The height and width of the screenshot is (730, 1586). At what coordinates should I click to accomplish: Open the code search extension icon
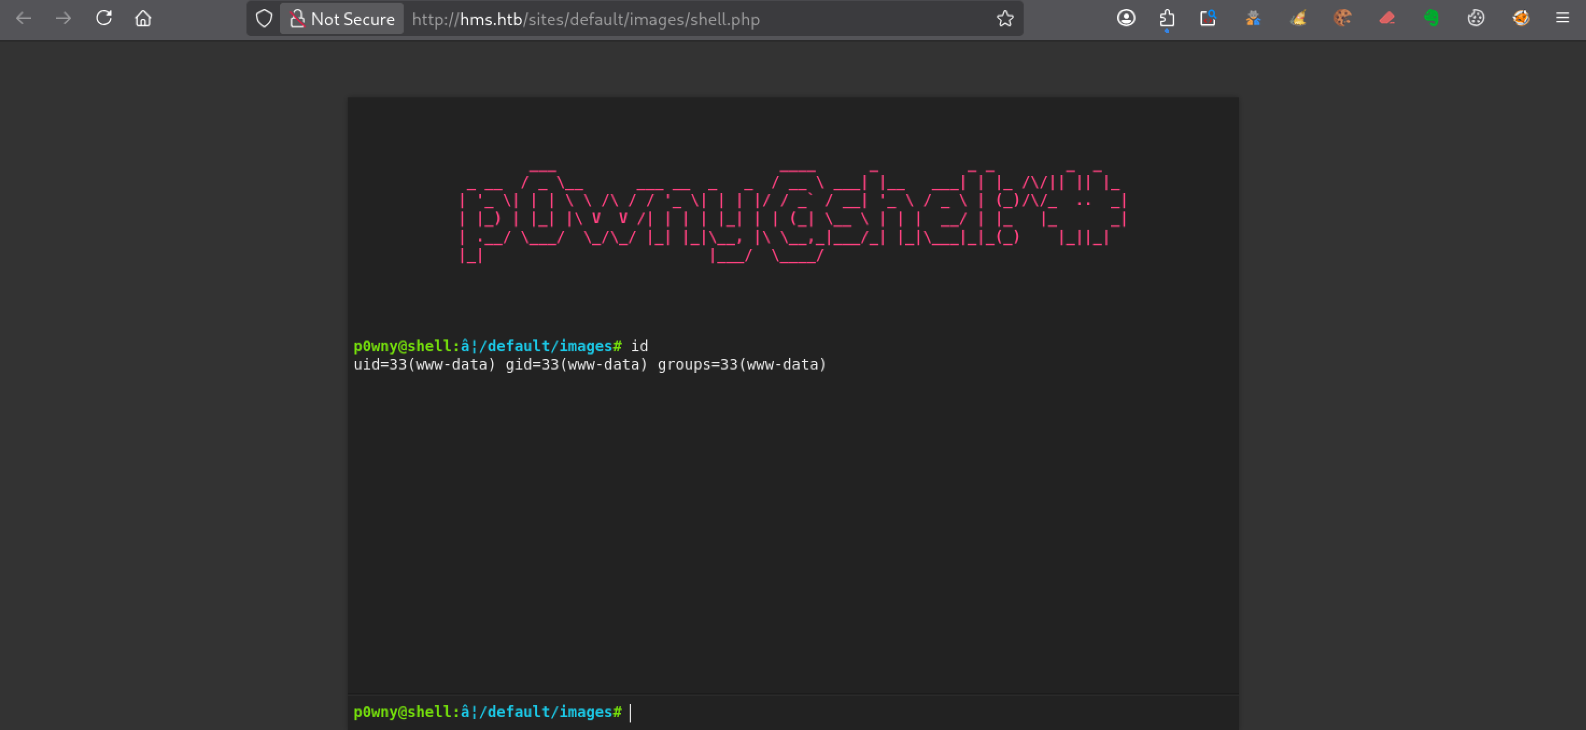coord(1208,18)
